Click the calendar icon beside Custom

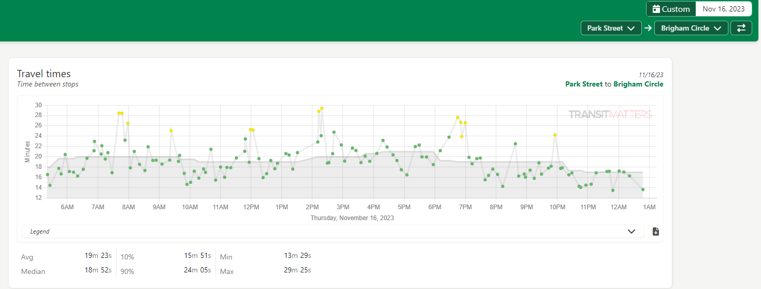[x=656, y=9]
